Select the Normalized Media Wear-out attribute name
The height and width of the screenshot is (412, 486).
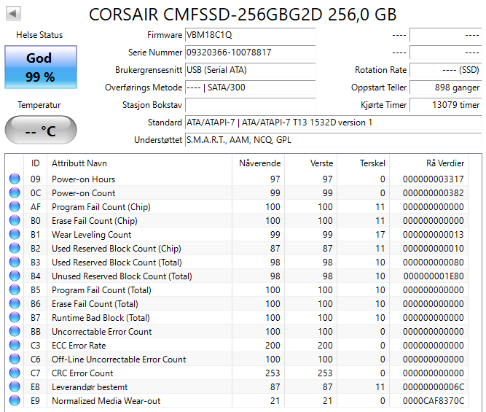pyautogui.click(x=106, y=401)
